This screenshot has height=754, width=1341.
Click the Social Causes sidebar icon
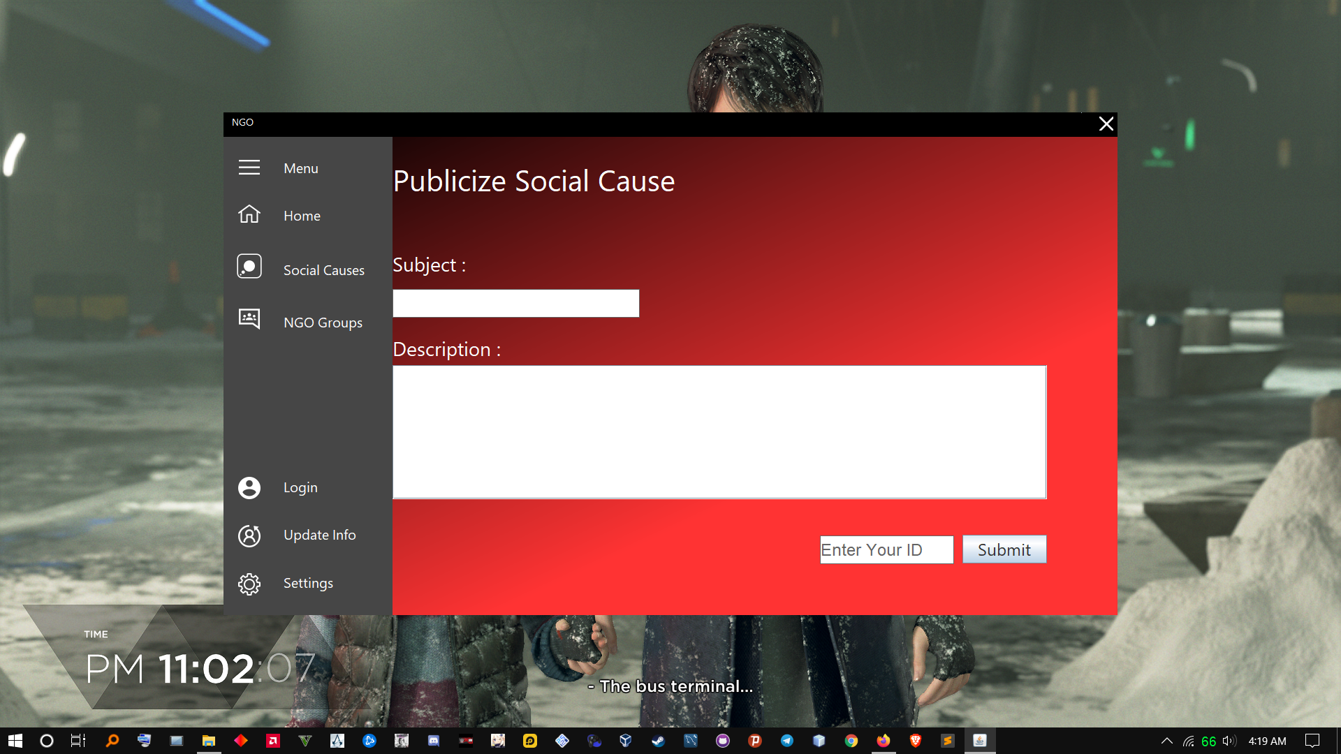tap(249, 267)
